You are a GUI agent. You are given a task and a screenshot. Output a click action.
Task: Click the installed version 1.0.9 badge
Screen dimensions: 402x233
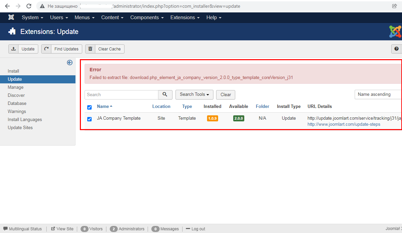coord(212,118)
